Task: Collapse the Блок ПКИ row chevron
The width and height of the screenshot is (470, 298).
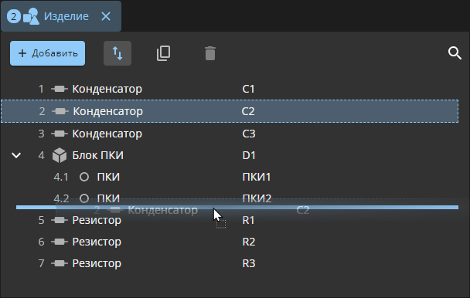Action: pyautogui.click(x=16, y=155)
